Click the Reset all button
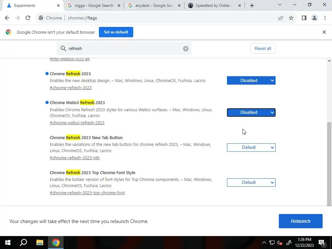 [263, 49]
